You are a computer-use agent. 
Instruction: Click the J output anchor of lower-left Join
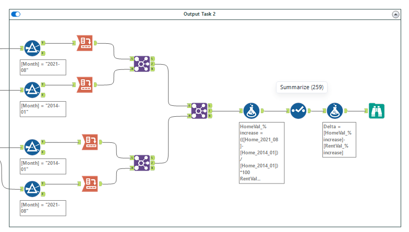tap(152, 163)
